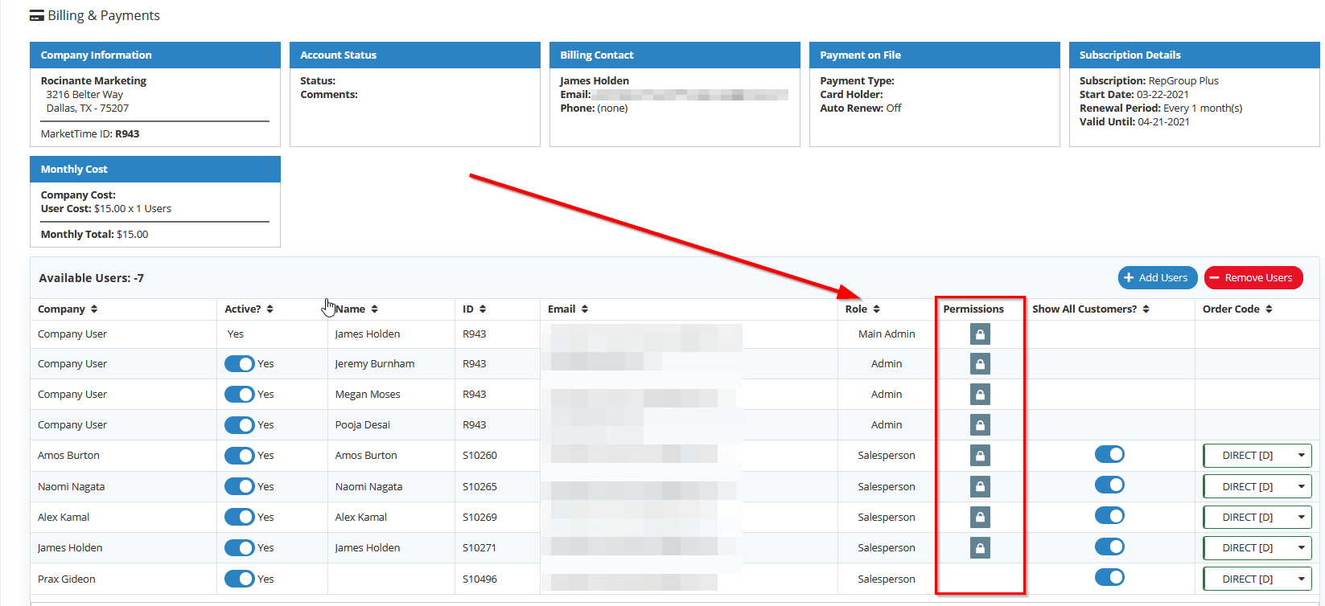Open Prax Gideon's Order Code dropdown
The width and height of the screenshot is (1325, 606).
pos(1257,579)
